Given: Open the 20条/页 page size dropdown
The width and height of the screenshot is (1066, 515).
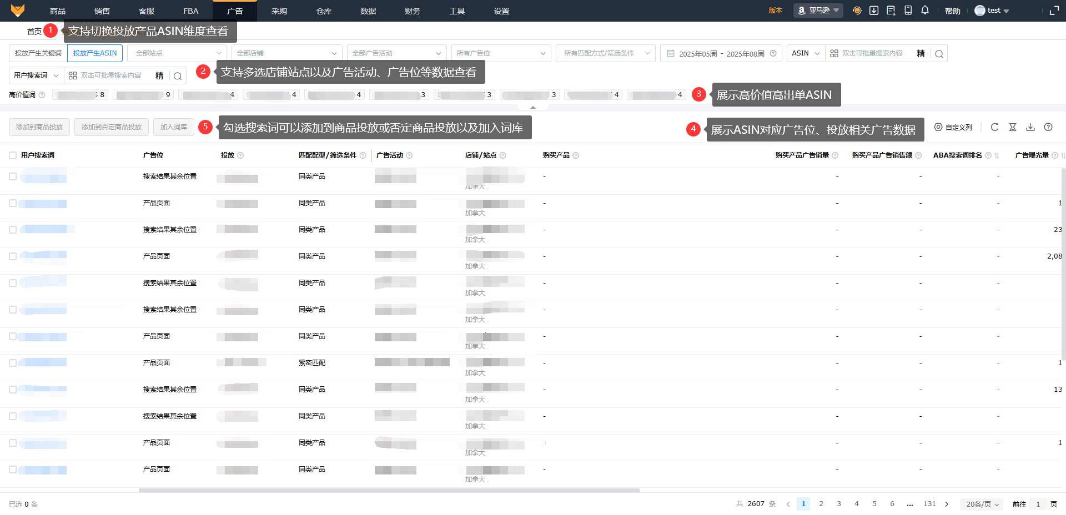Looking at the screenshot, I should click(982, 504).
